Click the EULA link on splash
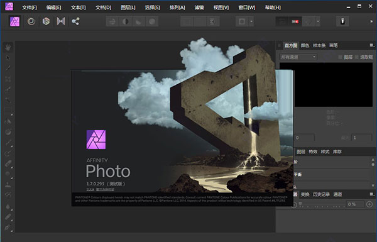 (90, 190)
